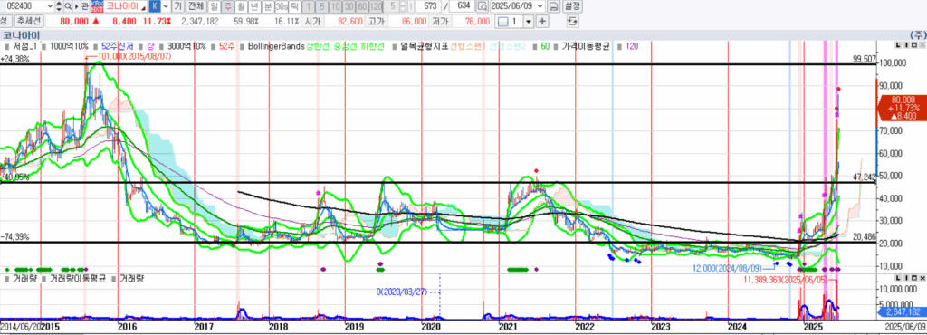Click the chart zoom icon next to 634
The image size is (927, 335).
483,6
